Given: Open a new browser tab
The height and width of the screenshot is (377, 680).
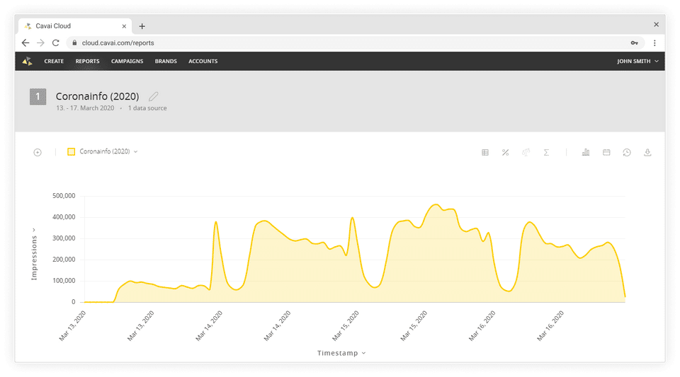Looking at the screenshot, I should (142, 26).
